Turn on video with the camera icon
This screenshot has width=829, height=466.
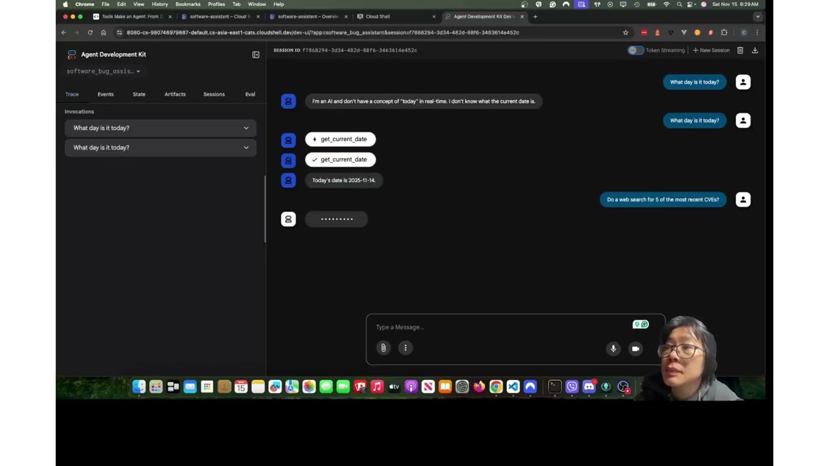635,348
